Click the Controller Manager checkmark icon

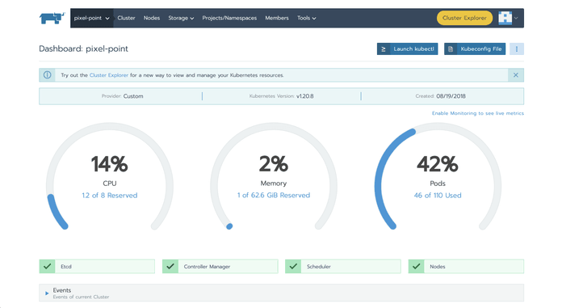(x=170, y=266)
